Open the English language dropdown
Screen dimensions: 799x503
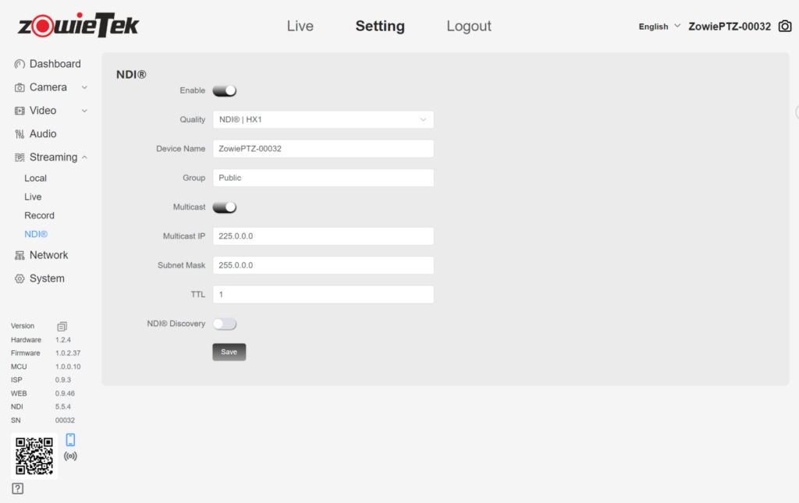pos(659,27)
